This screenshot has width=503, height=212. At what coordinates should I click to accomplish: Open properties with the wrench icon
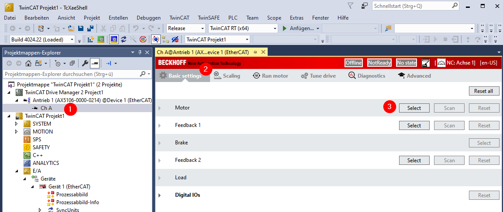(86, 63)
